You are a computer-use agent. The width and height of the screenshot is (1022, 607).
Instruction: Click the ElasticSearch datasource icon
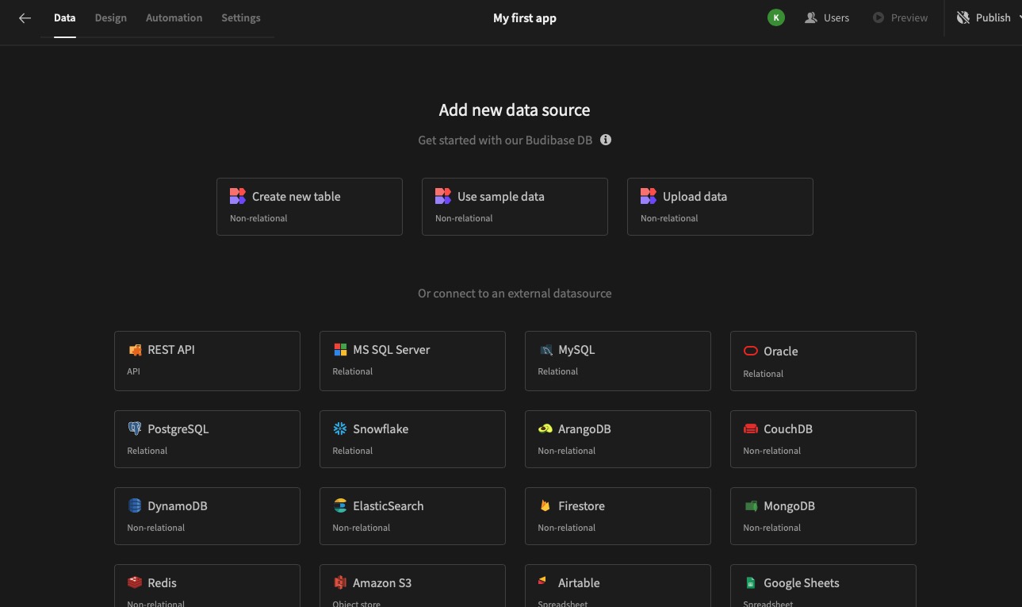point(339,505)
